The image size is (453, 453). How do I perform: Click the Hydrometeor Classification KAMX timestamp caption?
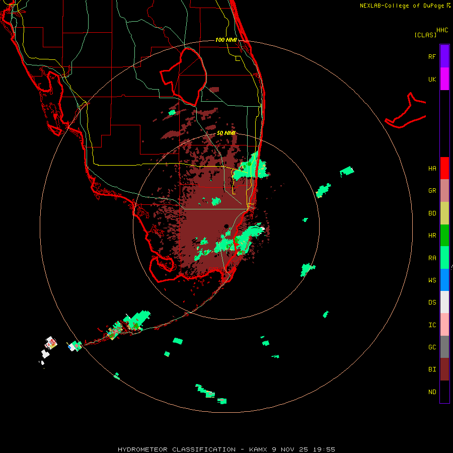[x=226, y=449]
